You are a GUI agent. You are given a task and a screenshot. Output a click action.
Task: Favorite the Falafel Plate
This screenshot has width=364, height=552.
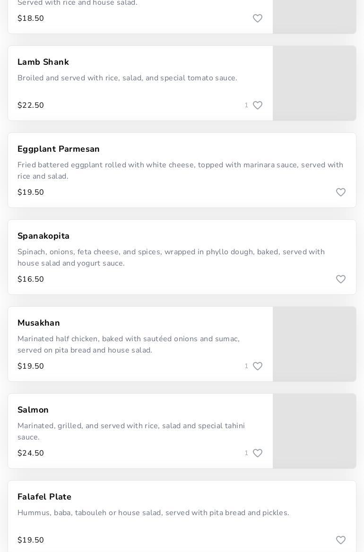pyautogui.click(x=341, y=540)
